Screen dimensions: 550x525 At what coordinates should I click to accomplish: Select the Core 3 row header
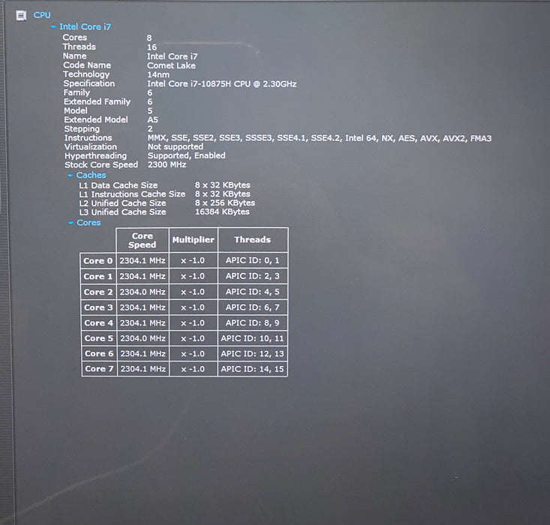pos(98,307)
